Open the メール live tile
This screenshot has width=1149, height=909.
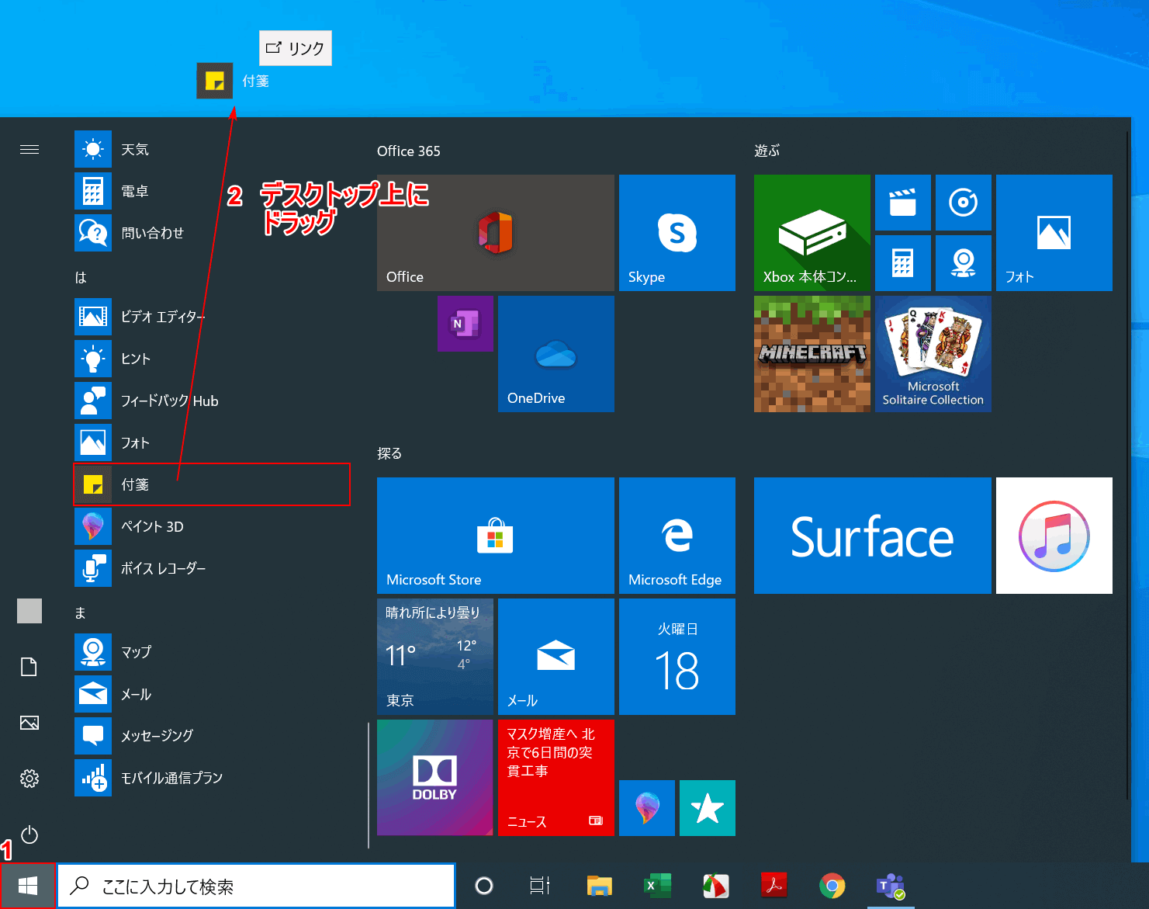[x=556, y=657]
